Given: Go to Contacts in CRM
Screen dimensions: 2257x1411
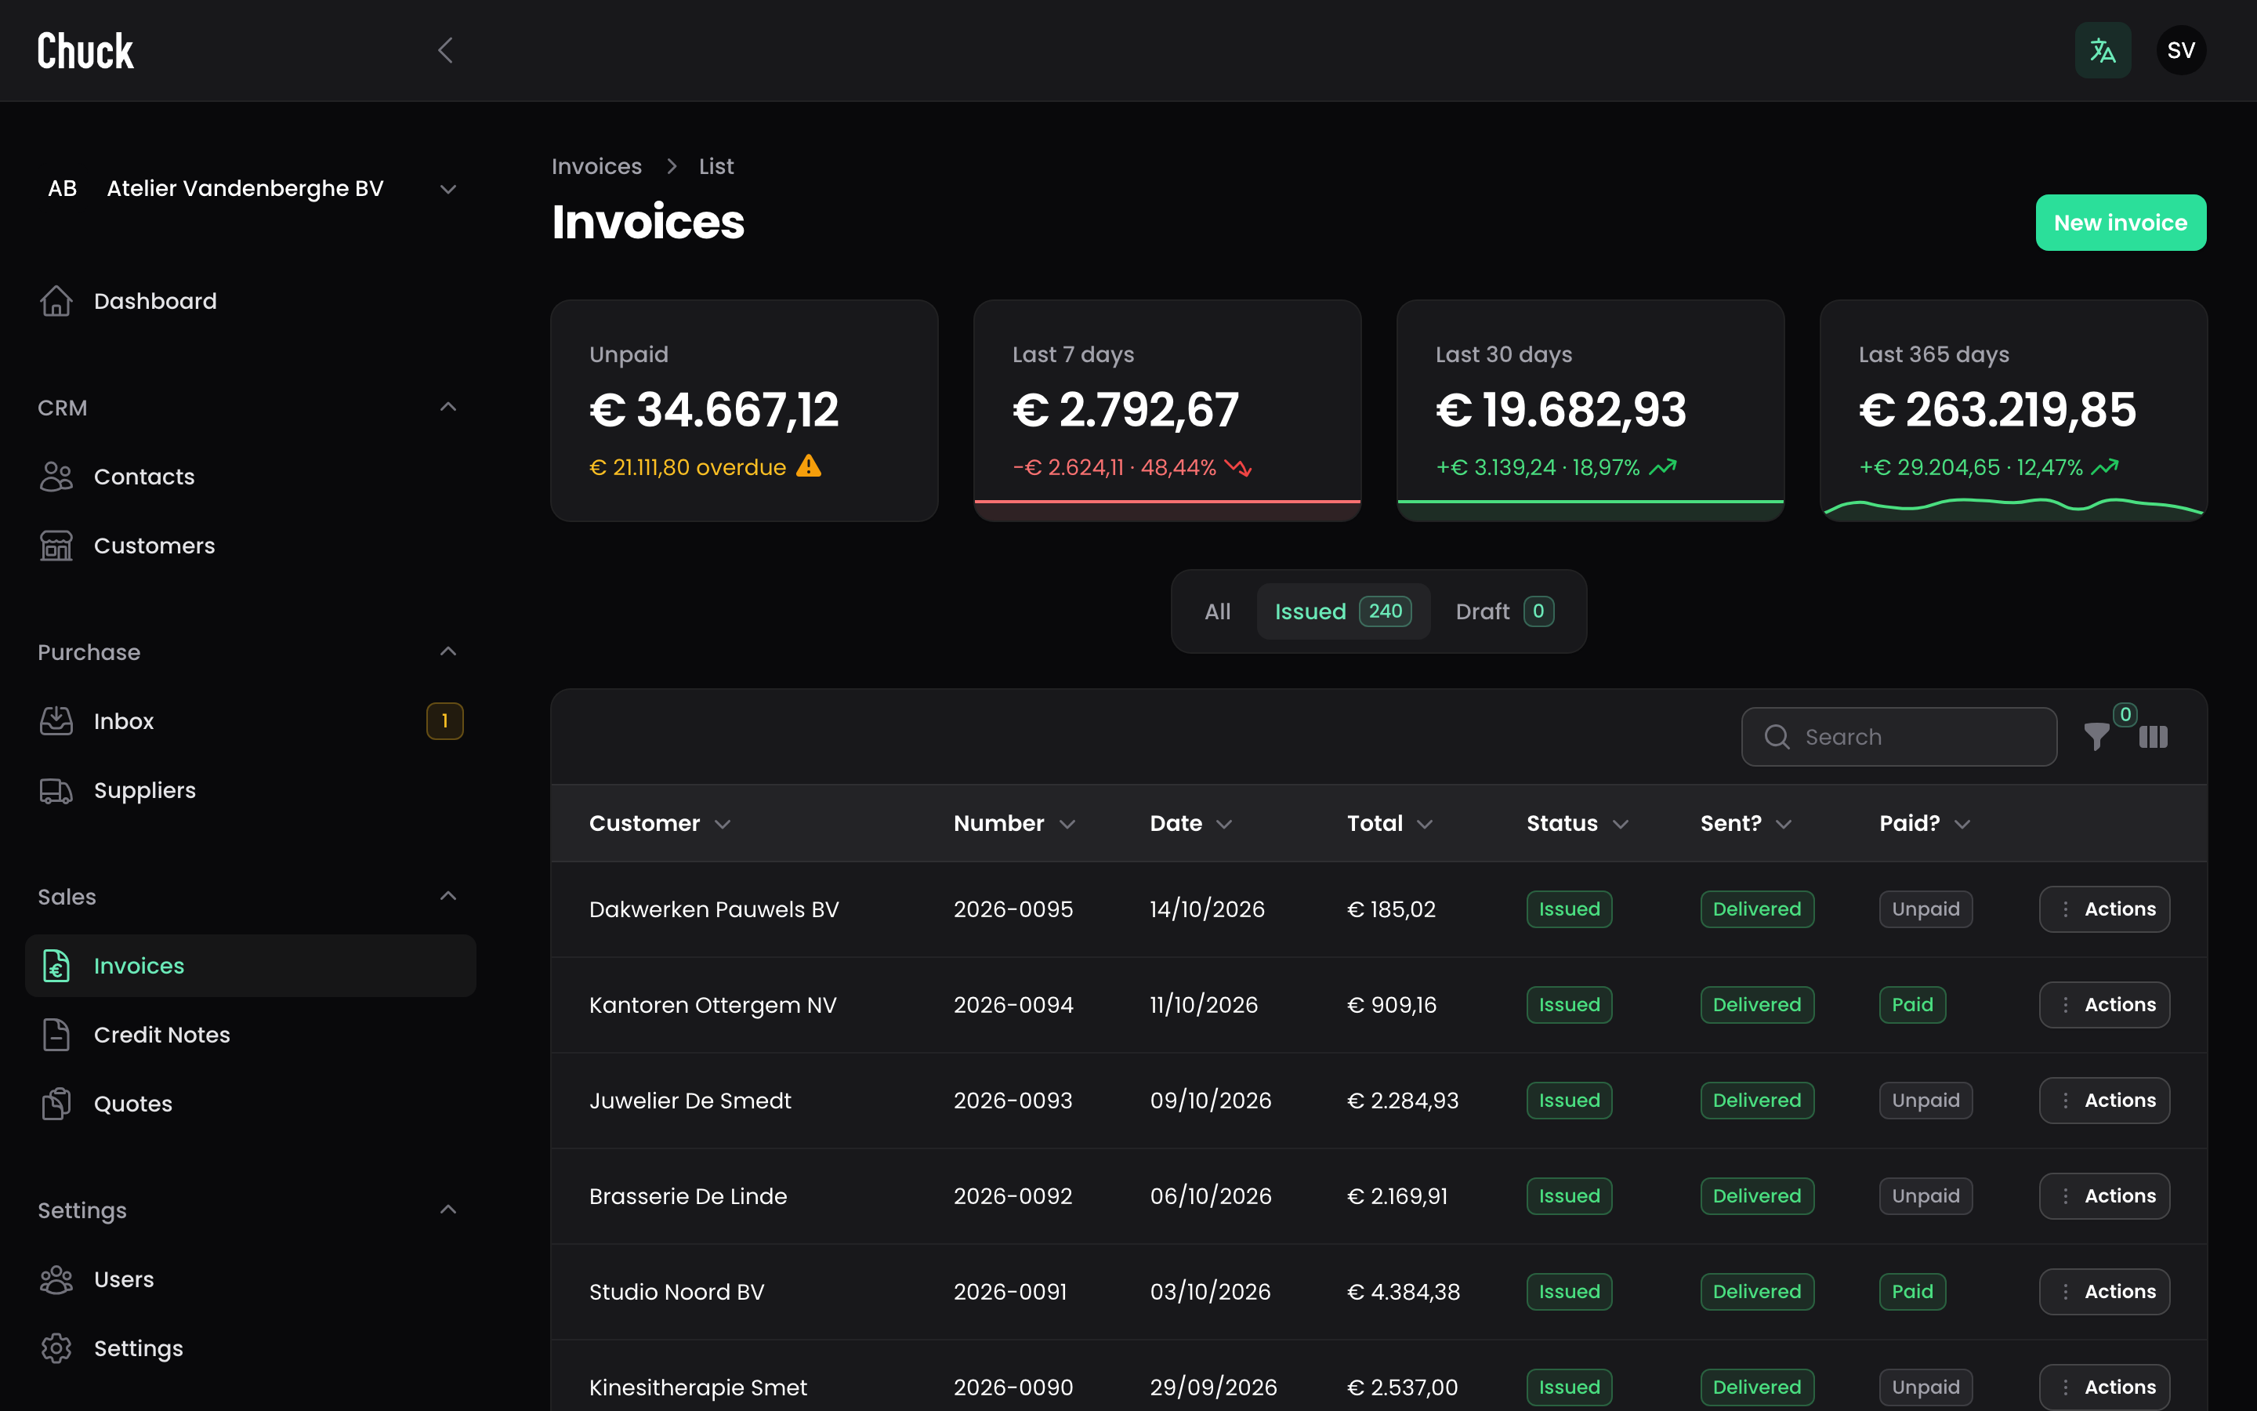Looking at the screenshot, I should (250, 476).
